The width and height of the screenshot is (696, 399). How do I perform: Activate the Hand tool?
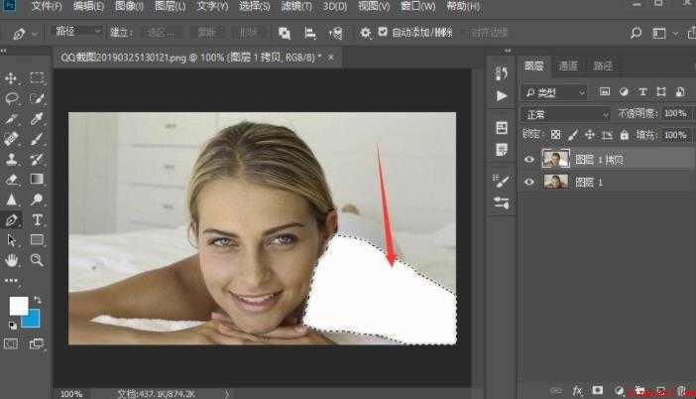11,260
